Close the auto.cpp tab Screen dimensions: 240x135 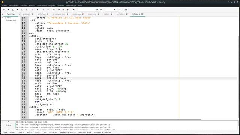coord(33,14)
